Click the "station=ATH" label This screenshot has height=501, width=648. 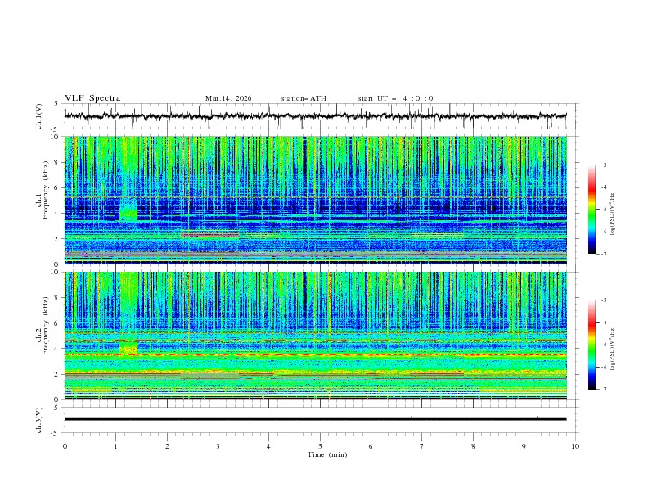tap(304, 98)
